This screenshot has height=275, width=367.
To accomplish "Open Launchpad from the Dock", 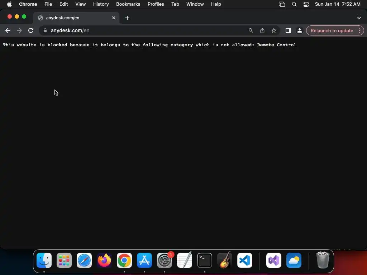I will coord(64,260).
